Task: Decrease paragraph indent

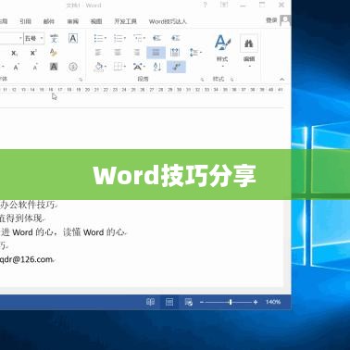Action: pos(156,38)
